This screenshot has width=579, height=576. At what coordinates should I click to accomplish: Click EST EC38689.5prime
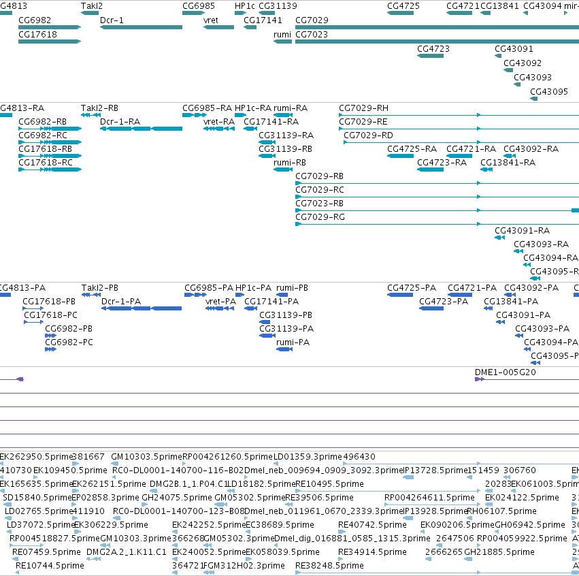coord(248,532)
